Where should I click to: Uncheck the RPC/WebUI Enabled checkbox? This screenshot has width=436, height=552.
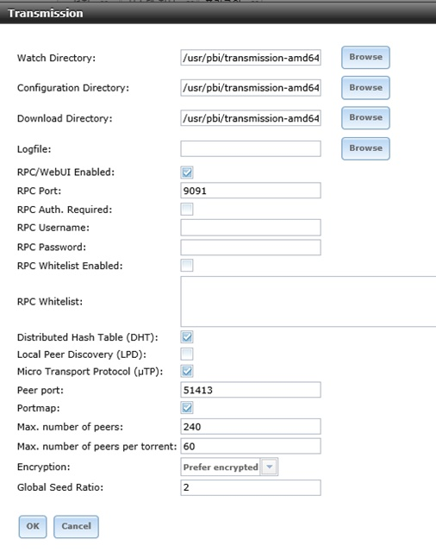tap(187, 172)
